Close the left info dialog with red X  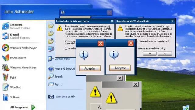pyautogui.click(x=101, y=43)
